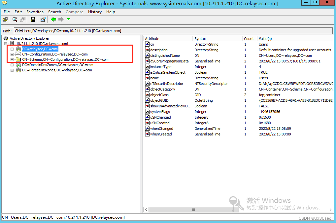Expand the CN=Configuration node
The width and height of the screenshot is (336, 223).
click(12, 54)
